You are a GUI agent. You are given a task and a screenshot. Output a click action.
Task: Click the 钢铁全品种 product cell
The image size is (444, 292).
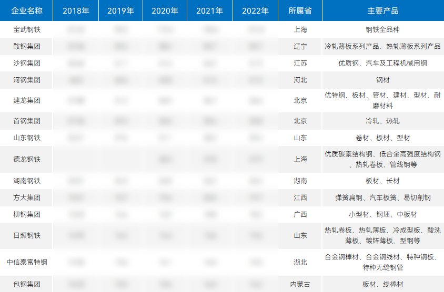383,29
